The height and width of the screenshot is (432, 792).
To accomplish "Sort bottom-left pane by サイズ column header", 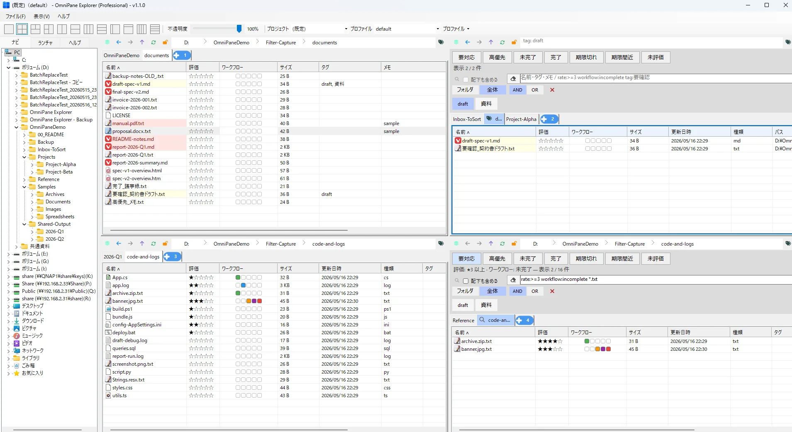I will (298, 268).
